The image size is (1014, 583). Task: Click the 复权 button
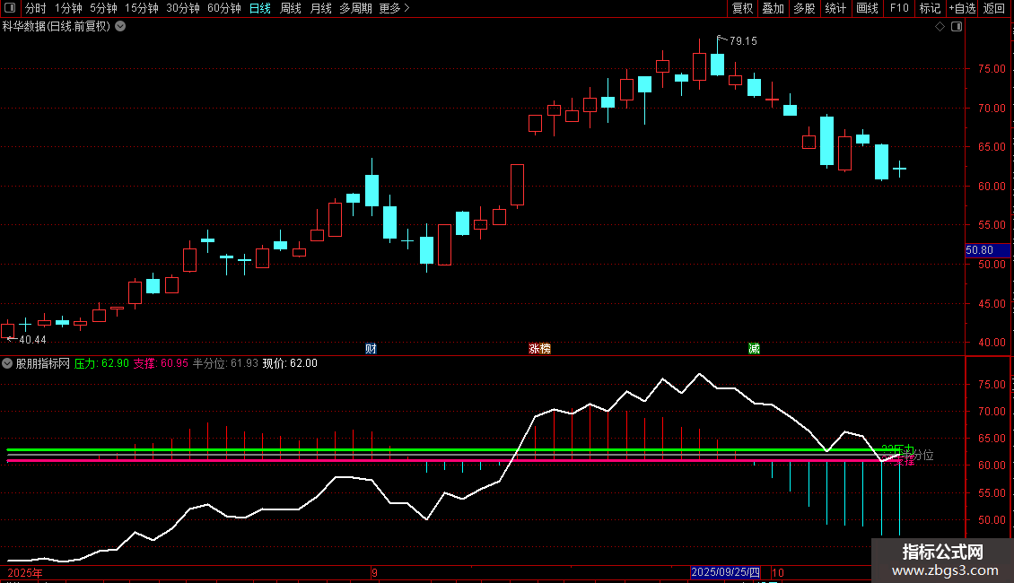pyautogui.click(x=742, y=8)
